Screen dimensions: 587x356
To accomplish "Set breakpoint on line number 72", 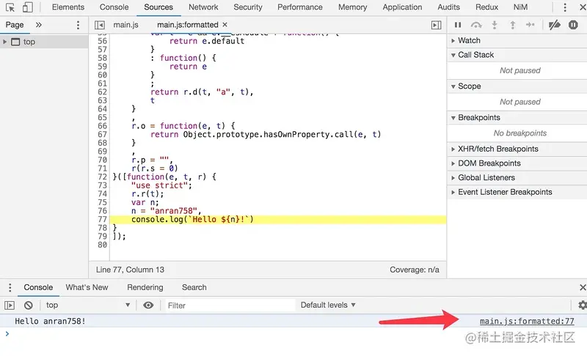I will coord(102,177).
